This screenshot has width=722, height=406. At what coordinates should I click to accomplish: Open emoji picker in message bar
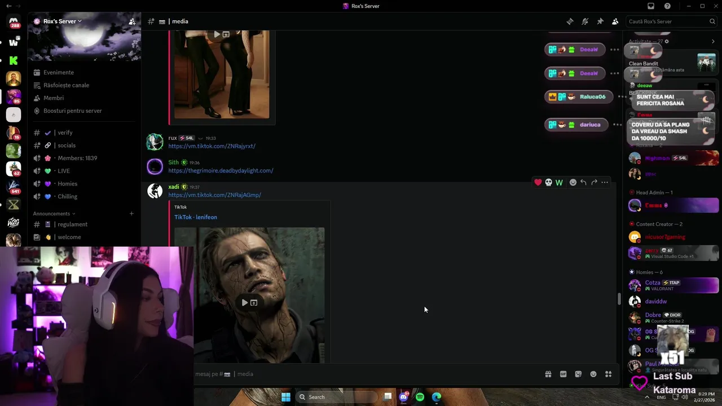coord(593,374)
